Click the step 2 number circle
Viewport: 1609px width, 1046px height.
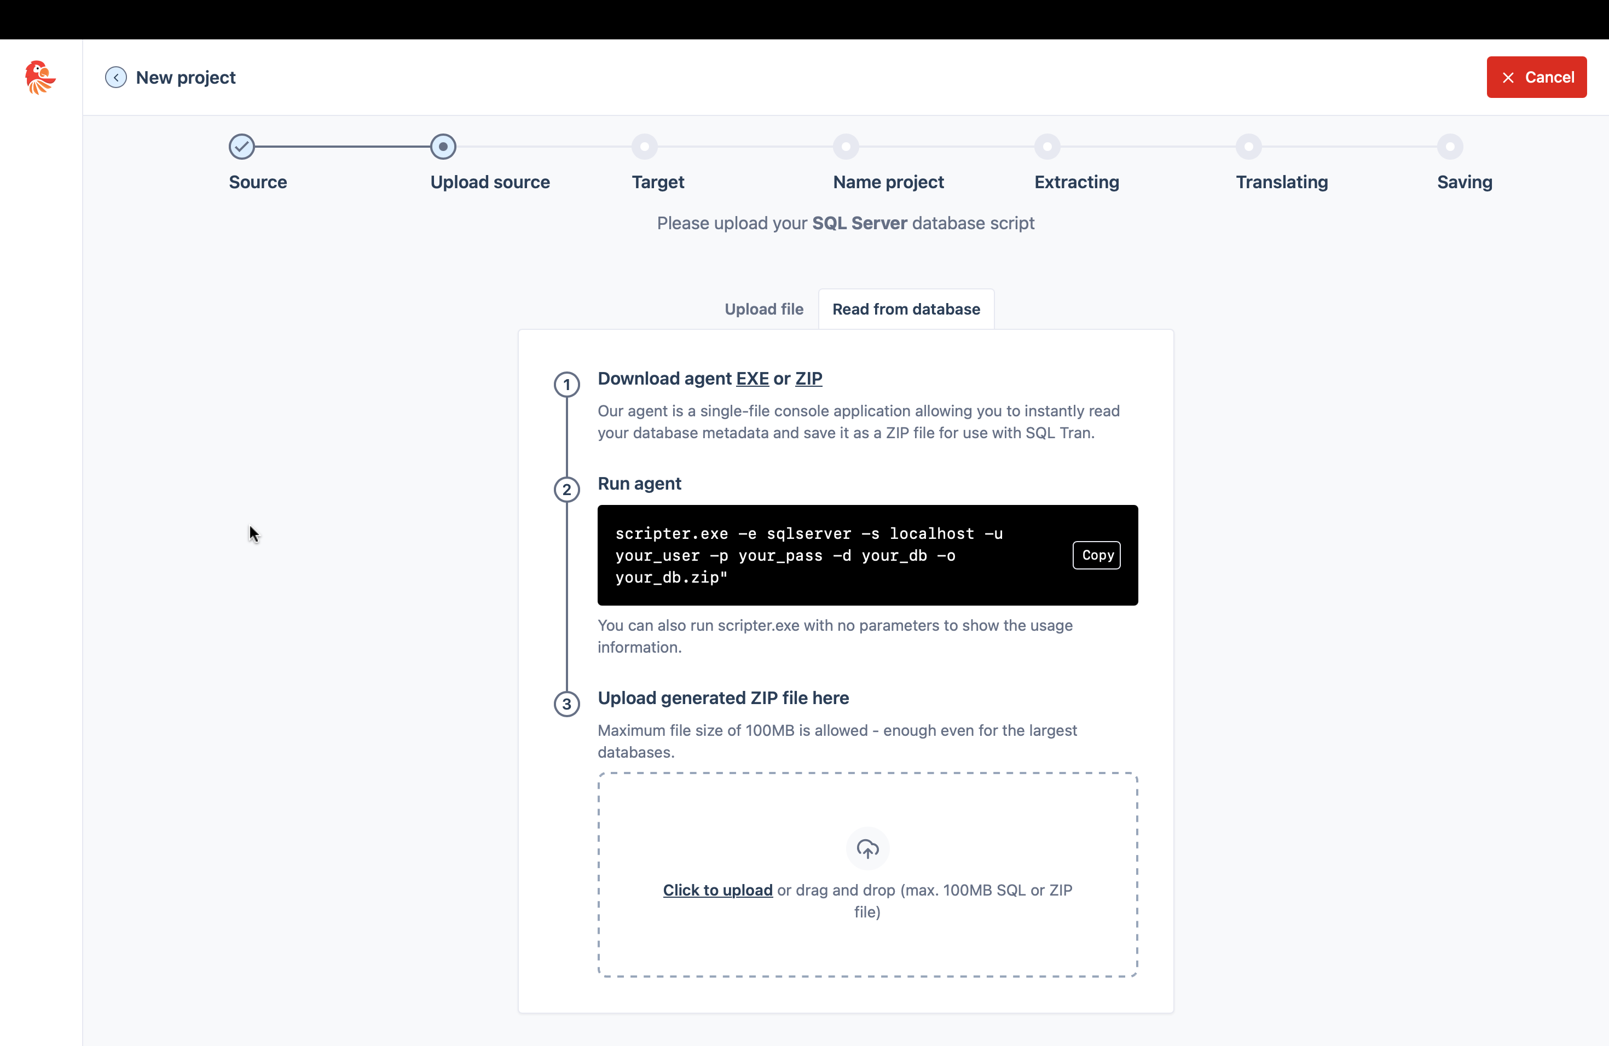click(x=566, y=490)
